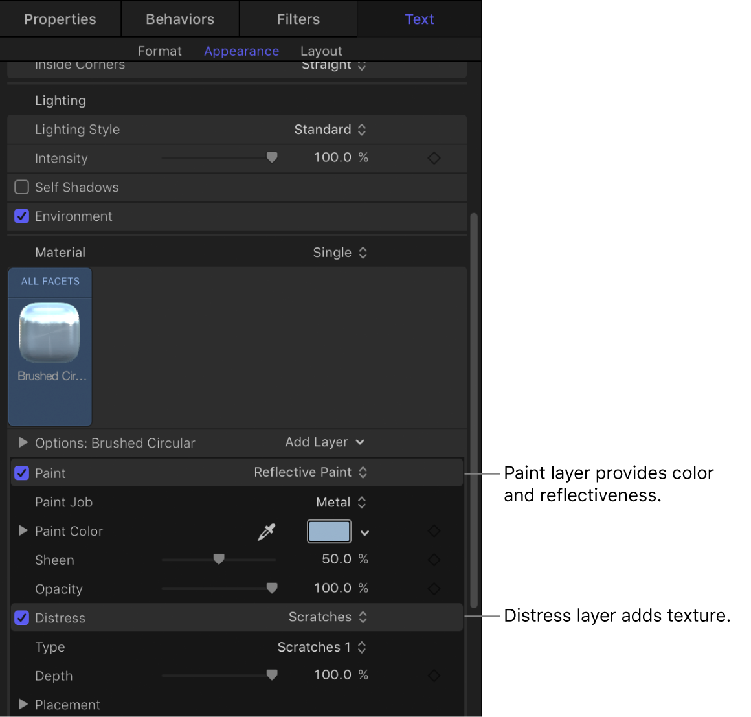Uncheck the Distress layer
This screenshot has height=717, width=751.
pyautogui.click(x=21, y=618)
